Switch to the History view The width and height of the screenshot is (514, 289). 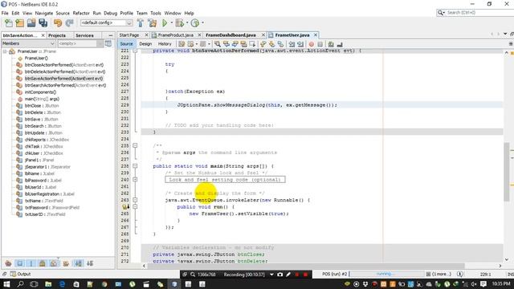(165, 43)
